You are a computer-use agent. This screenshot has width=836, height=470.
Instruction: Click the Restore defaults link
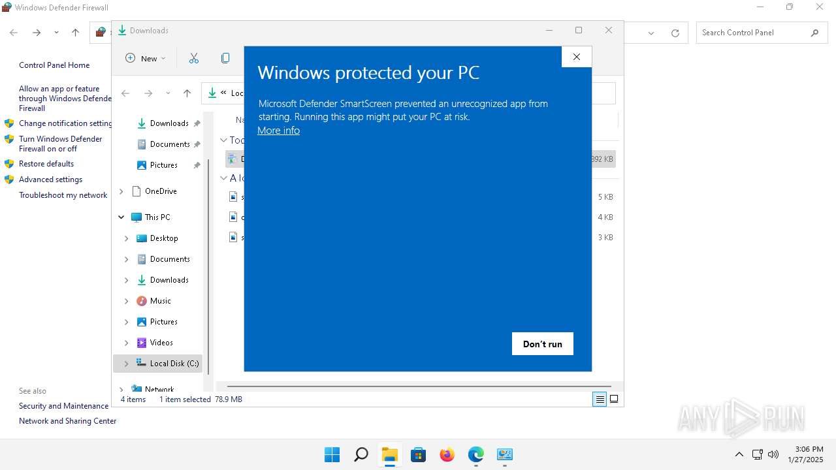(x=46, y=164)
